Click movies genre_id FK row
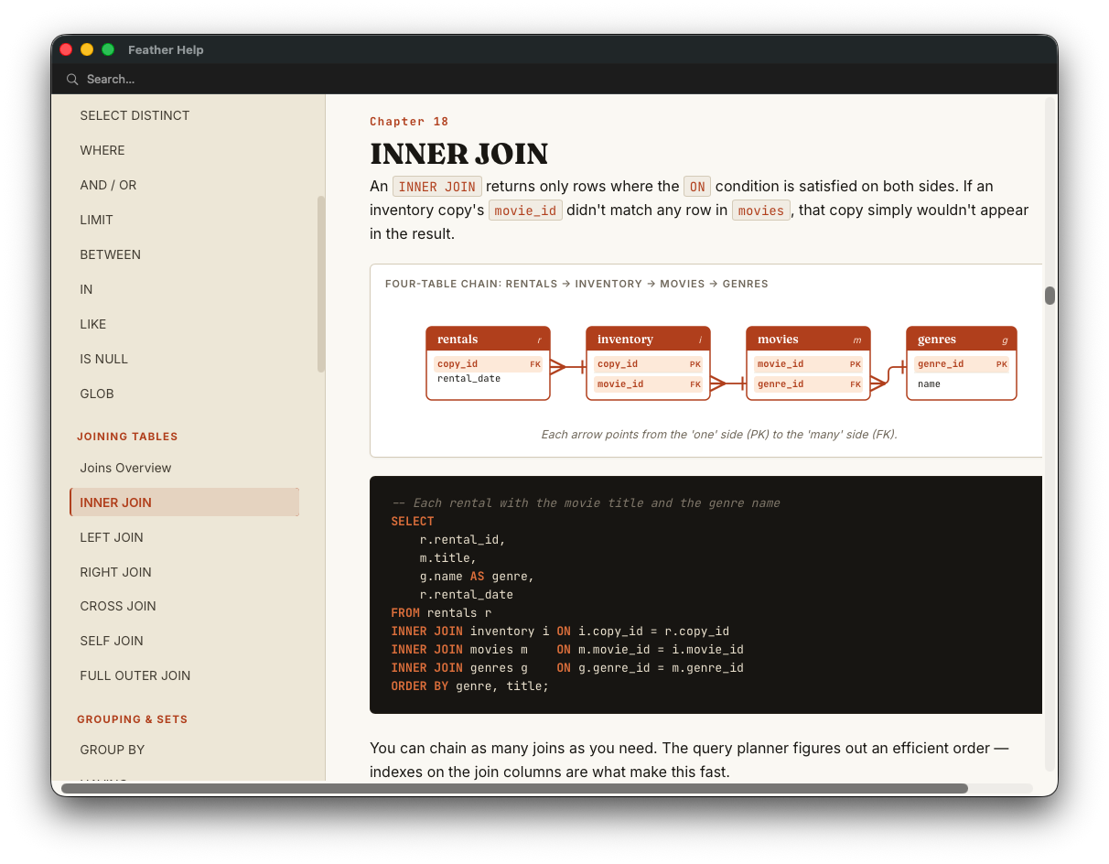This screenshot has width=1109, height=864. (809, 384)
